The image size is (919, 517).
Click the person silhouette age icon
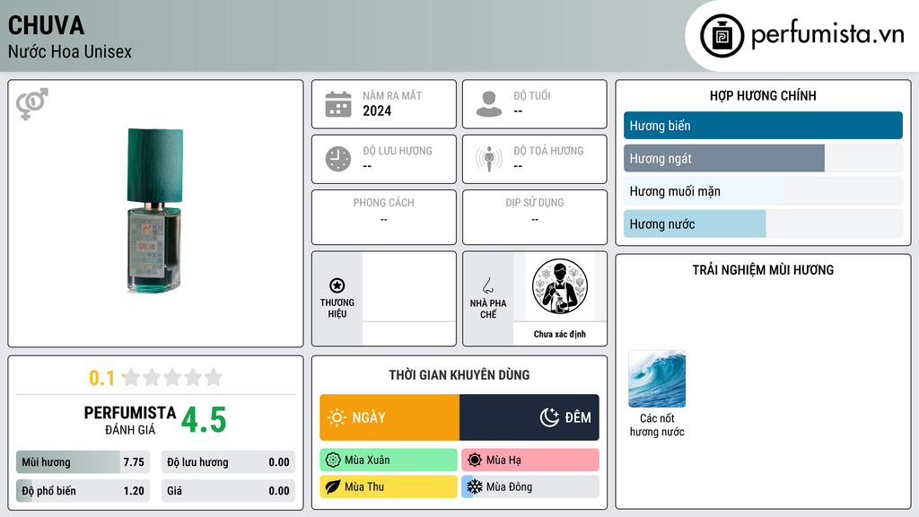[x=489, y=104]
